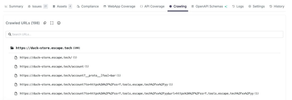Open the Summary tab

click(14, 6)
